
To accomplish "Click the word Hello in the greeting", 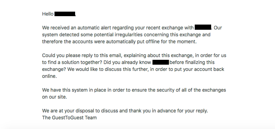I will [48, 14].
